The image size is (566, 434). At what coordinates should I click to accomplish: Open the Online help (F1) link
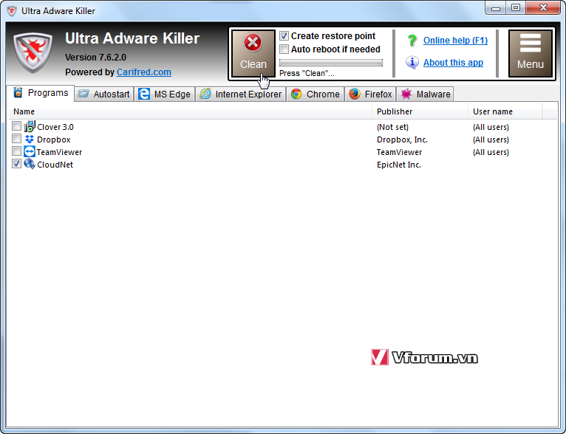(455, 41)
